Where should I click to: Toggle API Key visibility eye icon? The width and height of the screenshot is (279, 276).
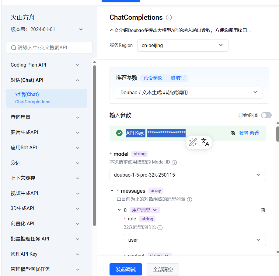coord(233,133)
